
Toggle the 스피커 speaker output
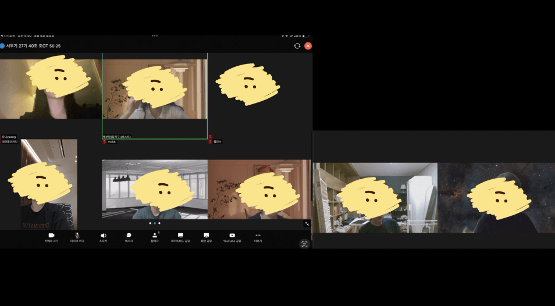pyautogui.click(x=103, y=236)
